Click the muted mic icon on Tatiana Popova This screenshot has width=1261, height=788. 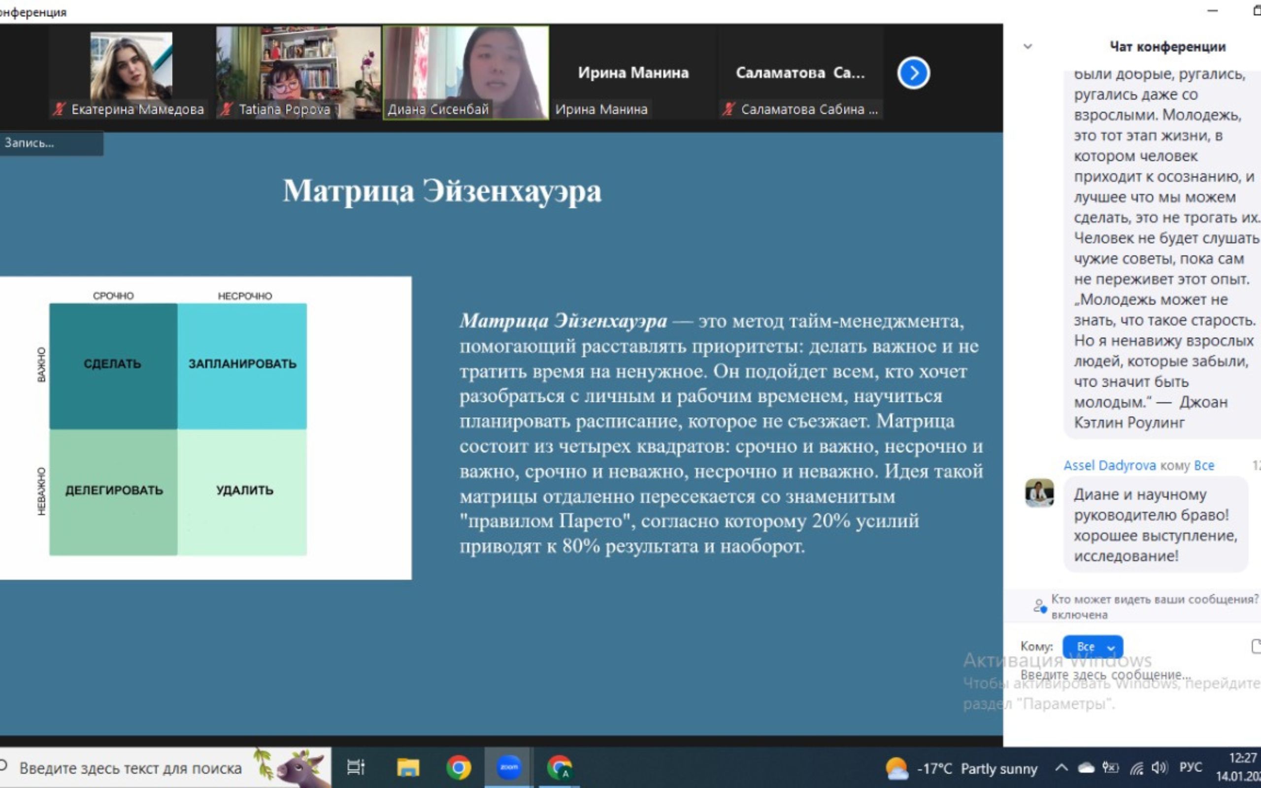point(226,109)
